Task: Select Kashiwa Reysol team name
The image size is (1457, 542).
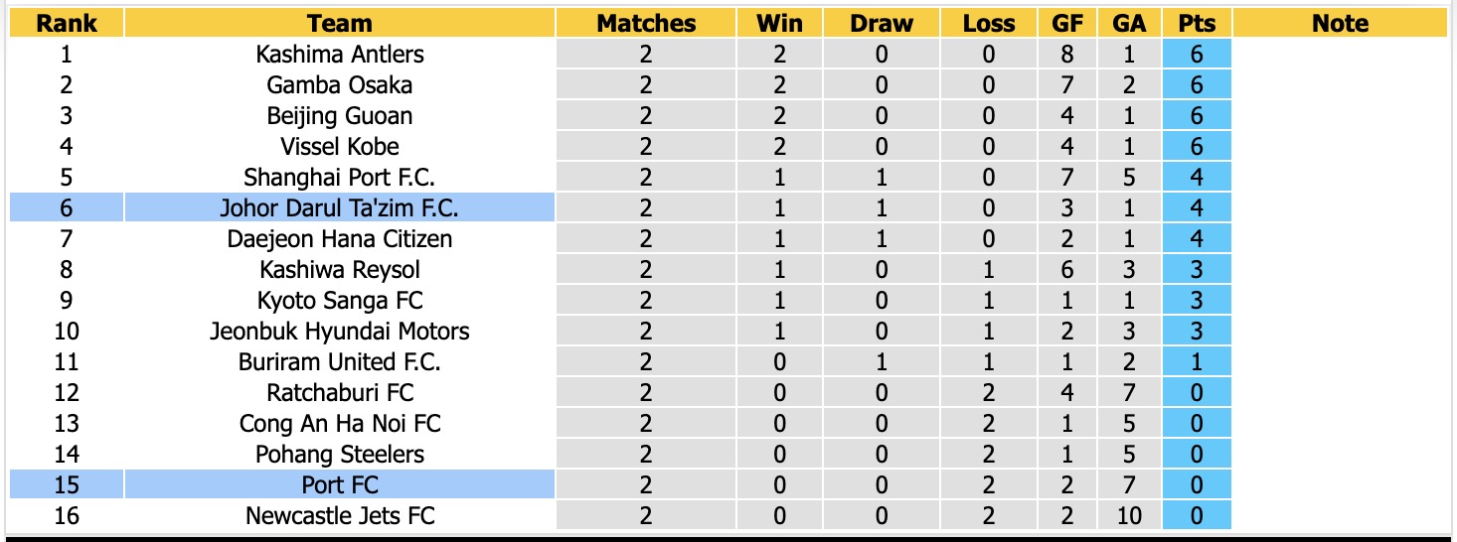Action: click(340, 269)
